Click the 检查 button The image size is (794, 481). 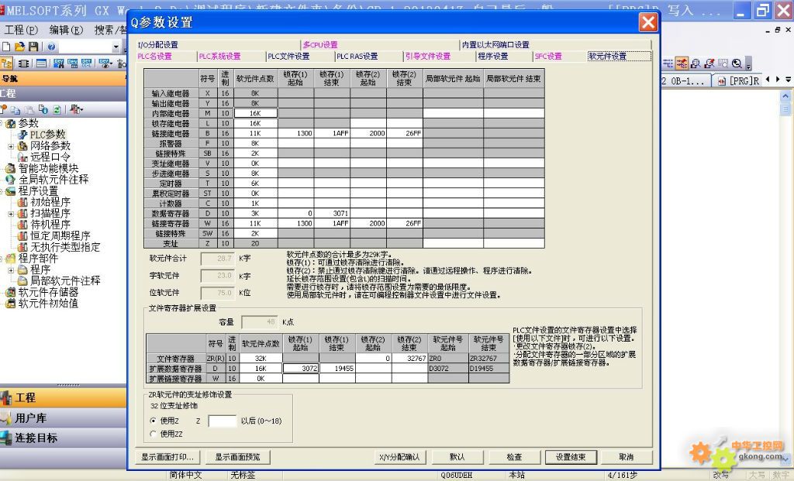(514, 457)
